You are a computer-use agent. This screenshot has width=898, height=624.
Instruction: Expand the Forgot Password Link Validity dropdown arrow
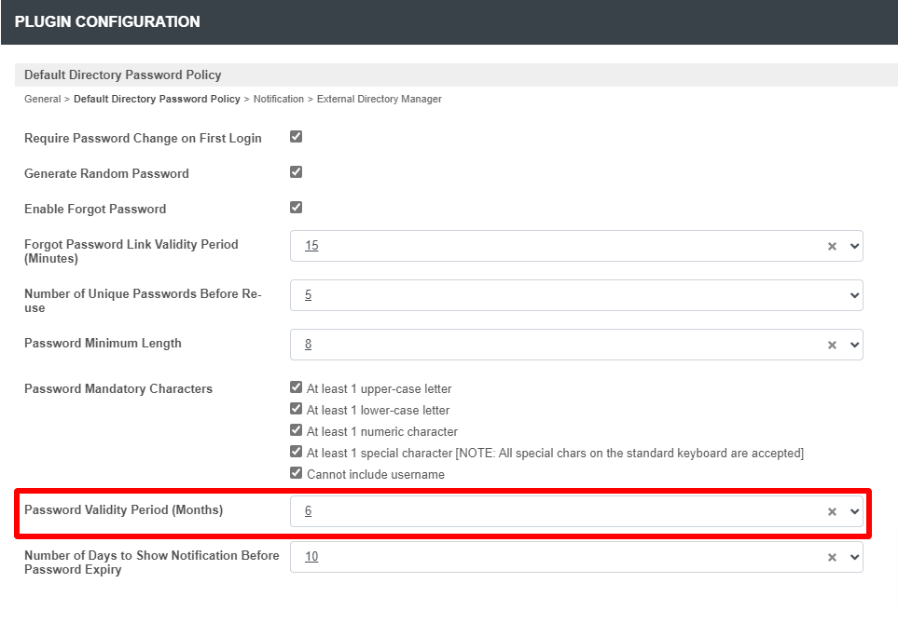coord(854,247)
